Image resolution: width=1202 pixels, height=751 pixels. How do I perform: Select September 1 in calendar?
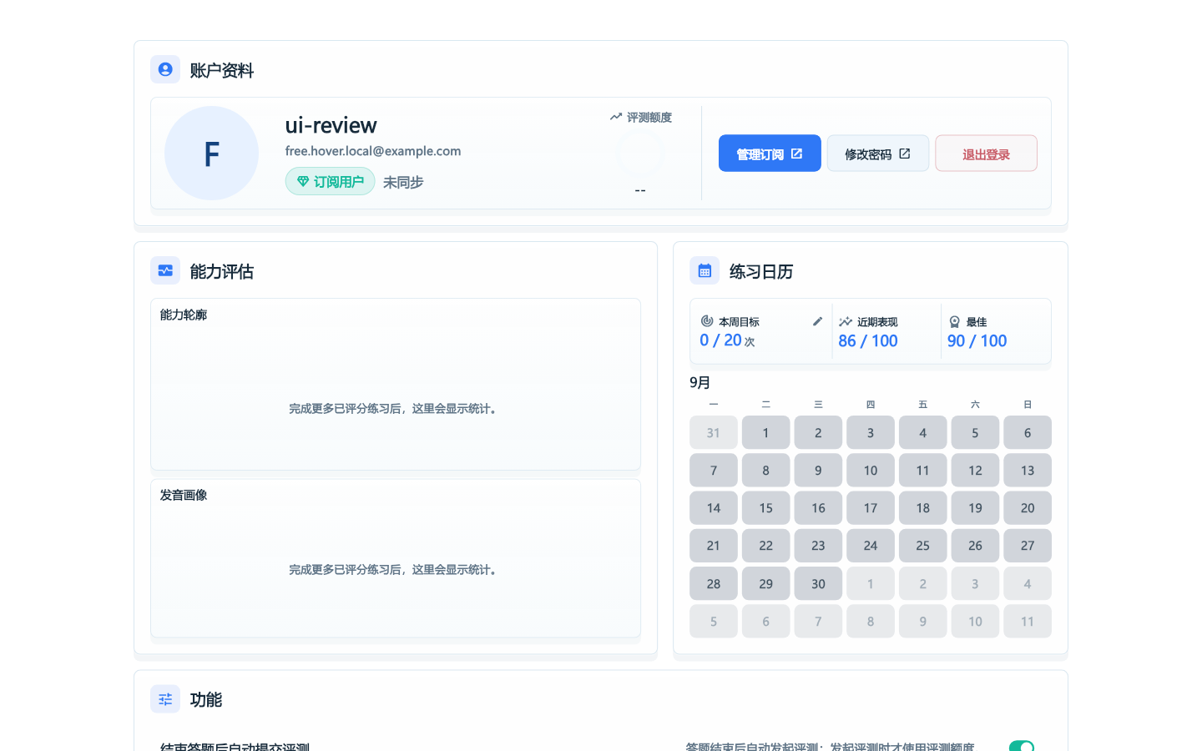[x=765, y=433]
